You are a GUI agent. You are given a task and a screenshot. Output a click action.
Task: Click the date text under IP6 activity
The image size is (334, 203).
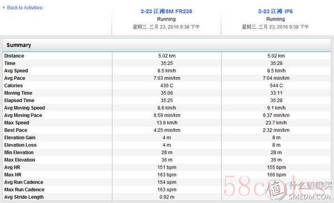click(275, 27)
